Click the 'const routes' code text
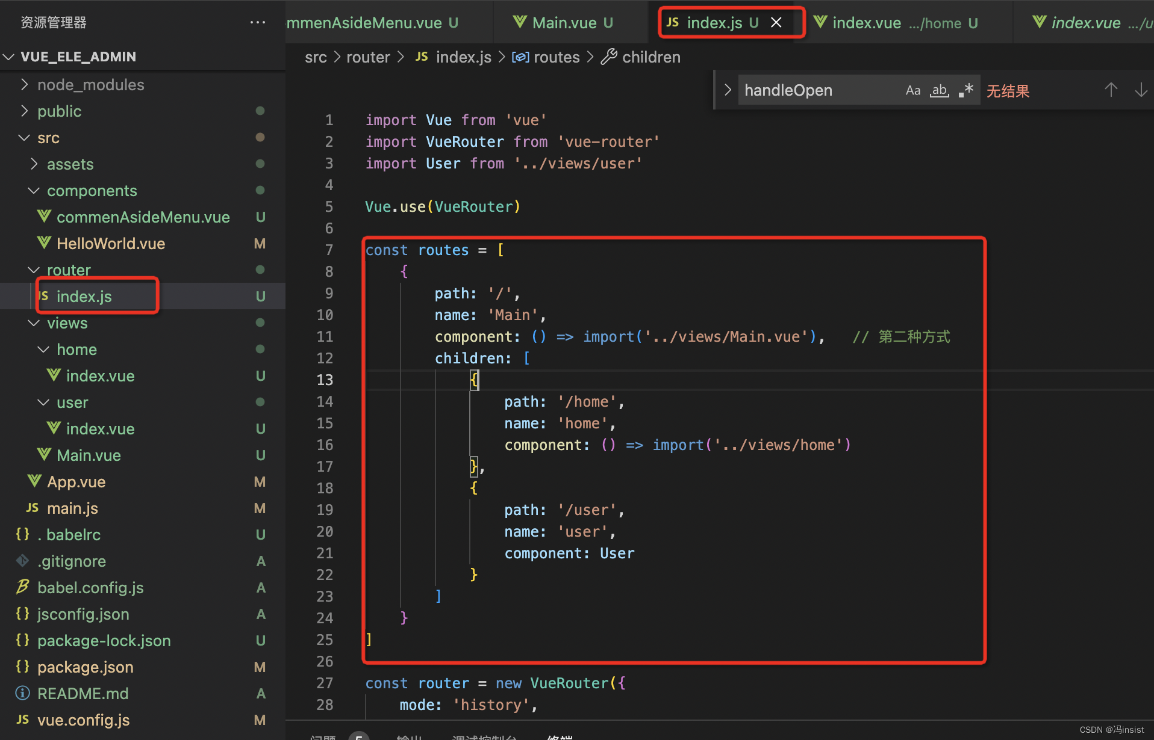The width and height of the screenshot is (1154, 740). tap(417, 250)
